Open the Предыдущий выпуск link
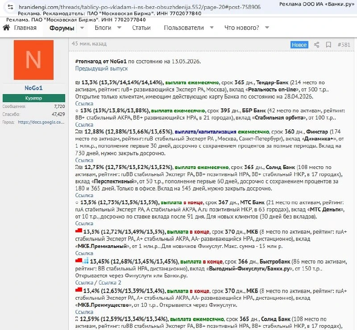Image resolution: width=357 pixels, height=330 pixels. [102, 69]
